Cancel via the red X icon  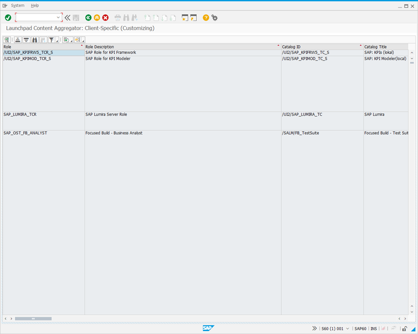[x=105, y=18]
